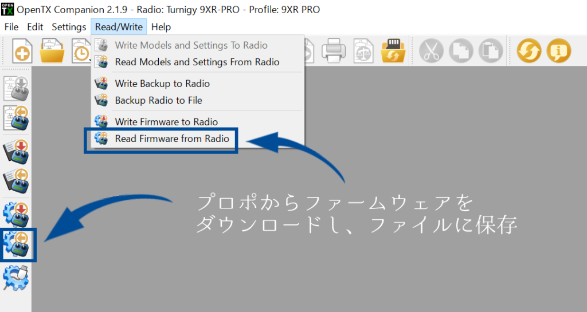Click the Print printer icon
The image size is (587, 312).
(334, 50)
